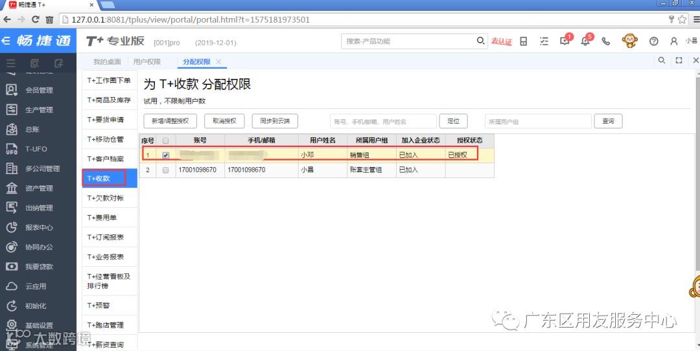Select T+客户档案 in the module list
The height and width of the screenshot is (351, 700).
(x=110, y=159)
